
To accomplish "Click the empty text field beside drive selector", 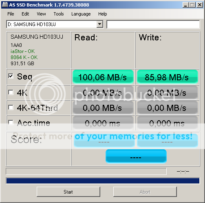I will pyautogui.click(x=153, y=24).
